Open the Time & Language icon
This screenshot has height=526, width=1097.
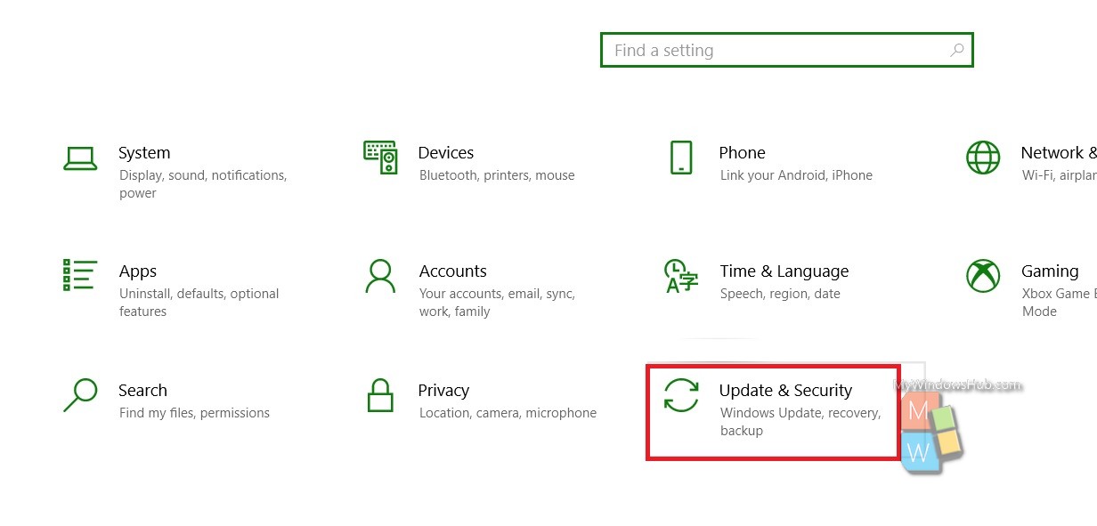(682, 276)
